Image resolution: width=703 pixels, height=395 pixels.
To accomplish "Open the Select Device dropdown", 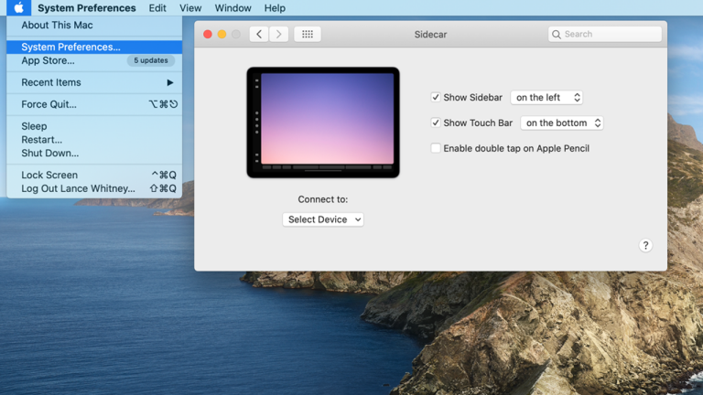I will (x=323, y=219).
